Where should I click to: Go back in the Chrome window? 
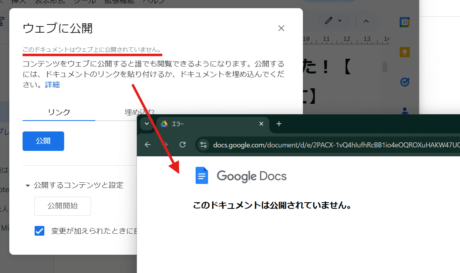[x=147, y=144]
